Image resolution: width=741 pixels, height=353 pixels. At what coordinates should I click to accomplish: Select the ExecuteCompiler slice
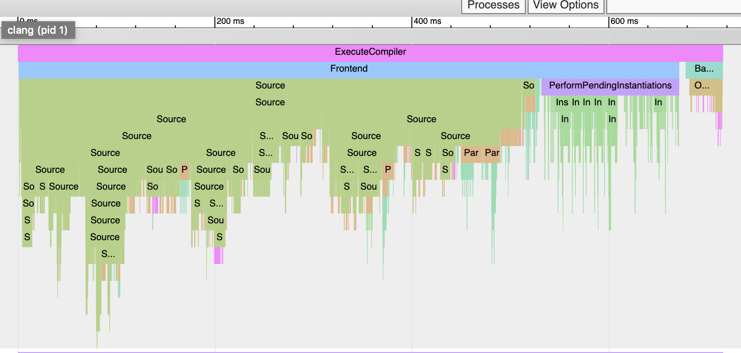click(370, 52)
